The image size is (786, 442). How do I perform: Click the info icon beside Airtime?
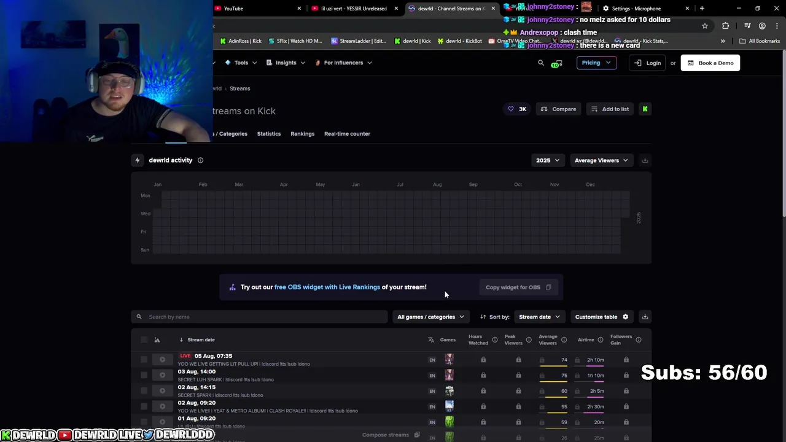[600, 340]
